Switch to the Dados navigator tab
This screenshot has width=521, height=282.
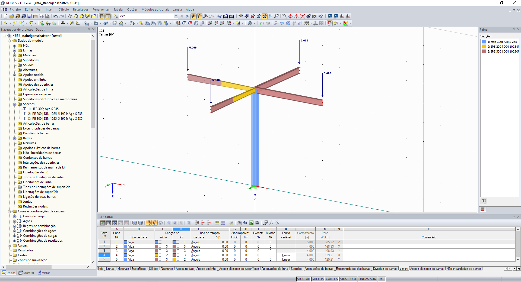[9, 273]
